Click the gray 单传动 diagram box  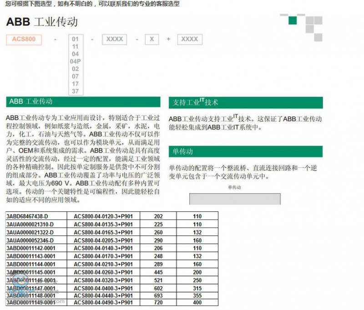(x=235, y=199)
